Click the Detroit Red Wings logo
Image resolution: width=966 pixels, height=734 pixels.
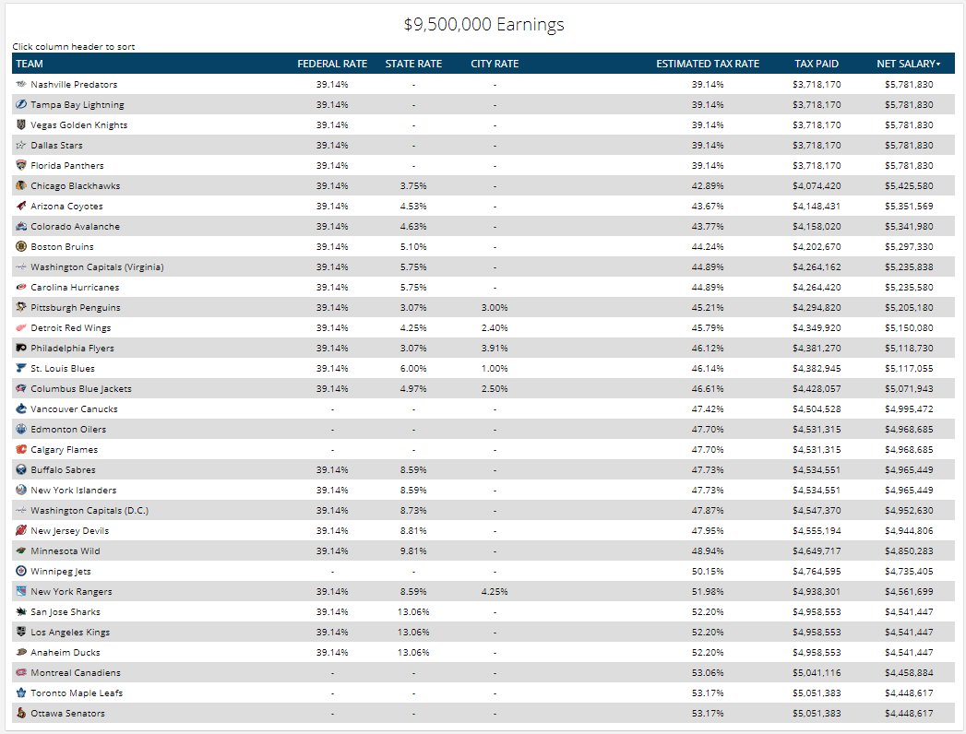21,327
